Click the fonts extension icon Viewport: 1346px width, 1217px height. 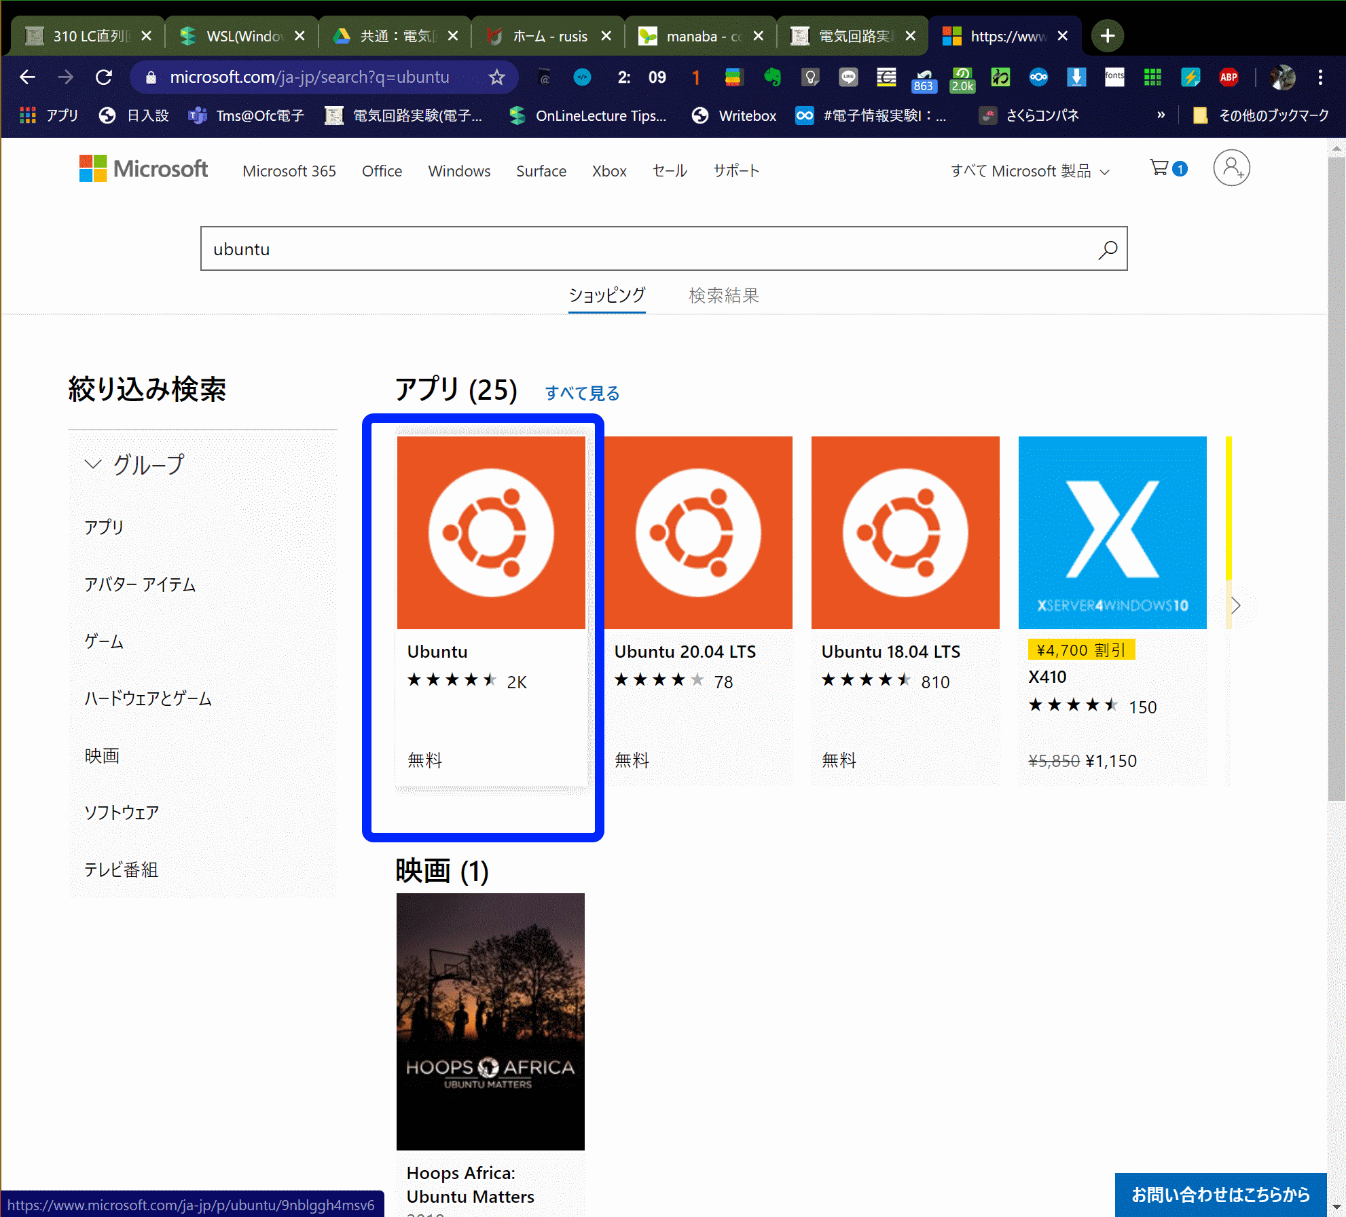(1114, 77)
